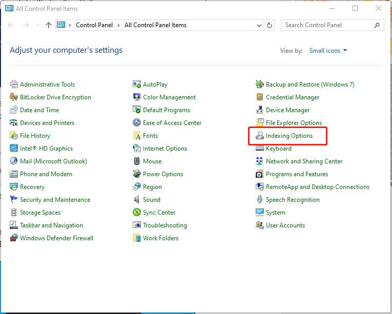Click the Windows Defender Firewall icon

(14, 238)
